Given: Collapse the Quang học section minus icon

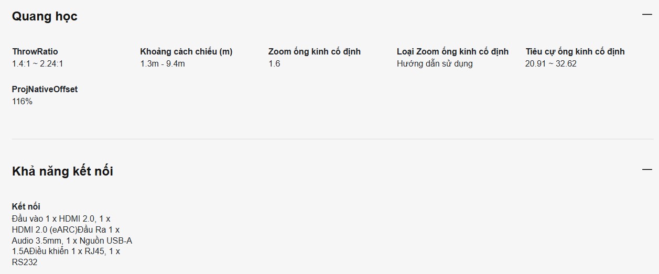Looking at the screenshot, I should point(647,15).
